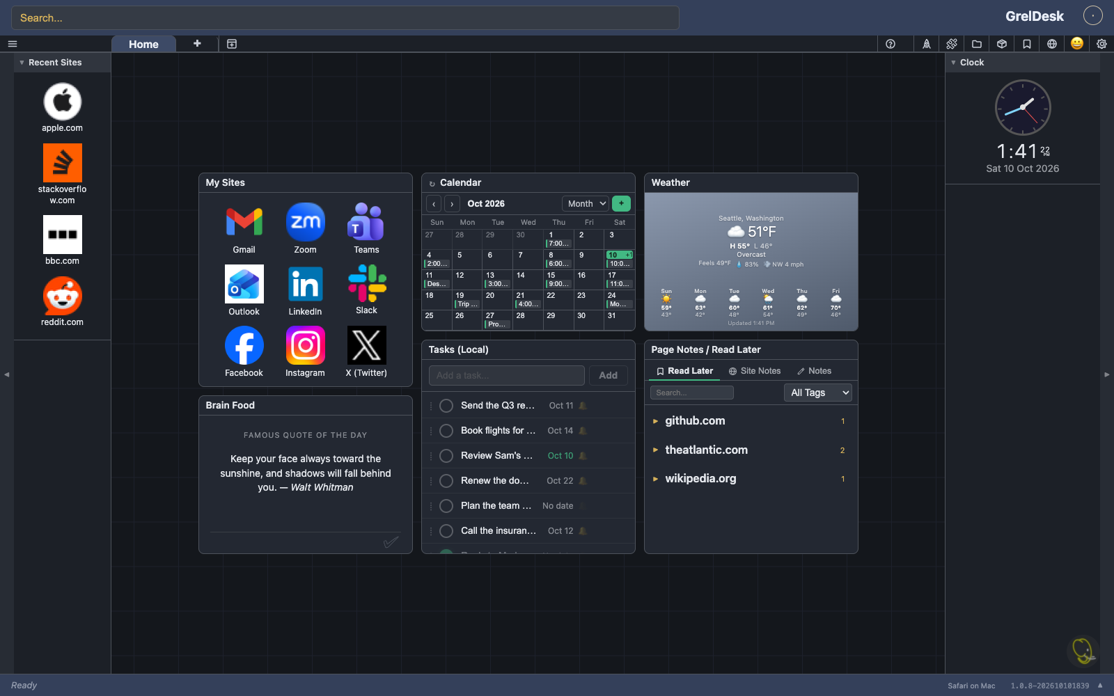Click the rocket icon in toolbar
The image size is (1114, 696).
[927, 44]
